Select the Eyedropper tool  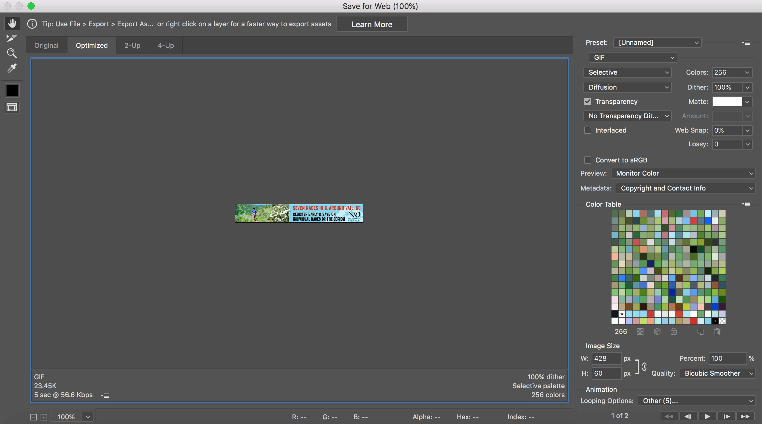click(x=12, y=68)
